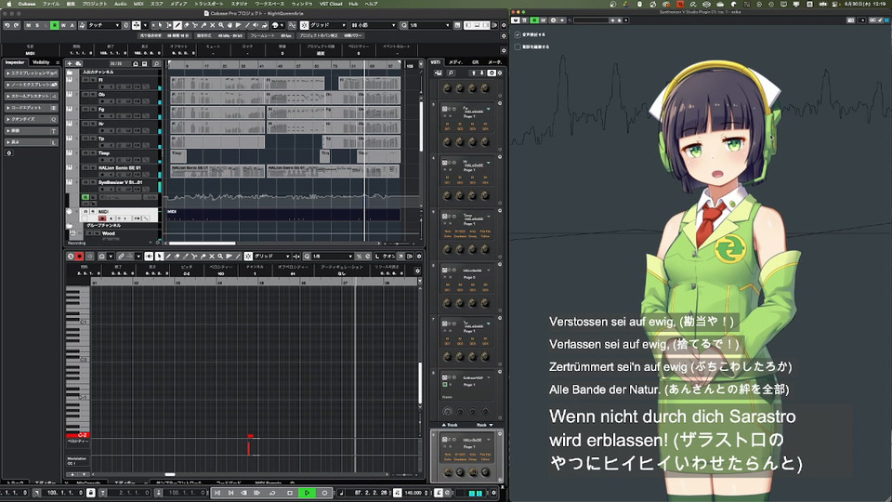Click the Undo arrow in Cubase toolbar
This screenshot has width=892, height=502.
pos(7,25)
